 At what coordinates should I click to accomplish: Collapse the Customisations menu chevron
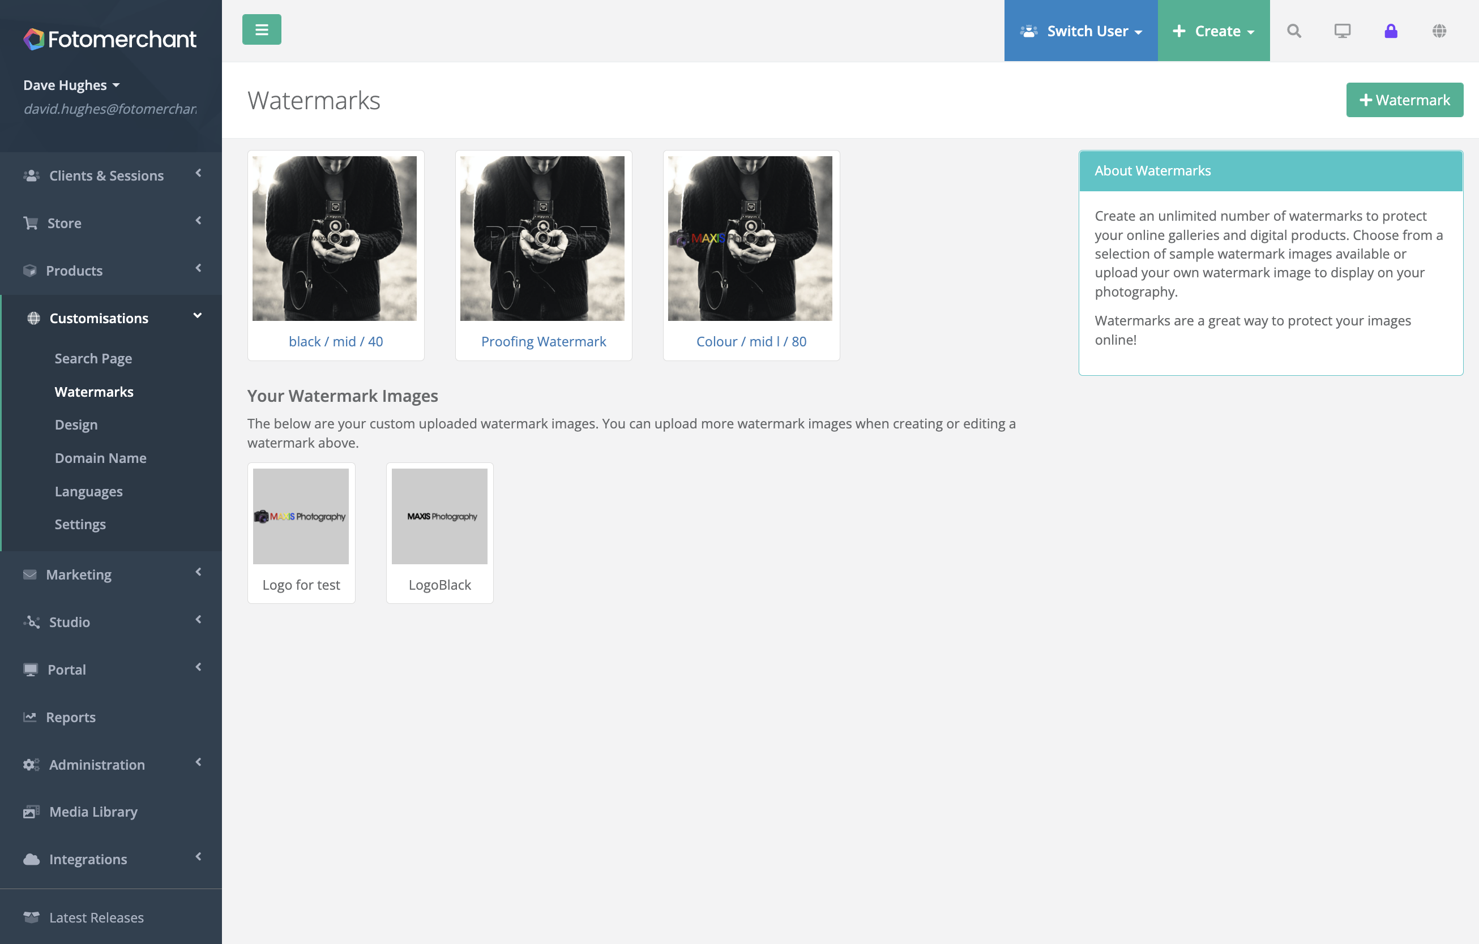(198, 316)
